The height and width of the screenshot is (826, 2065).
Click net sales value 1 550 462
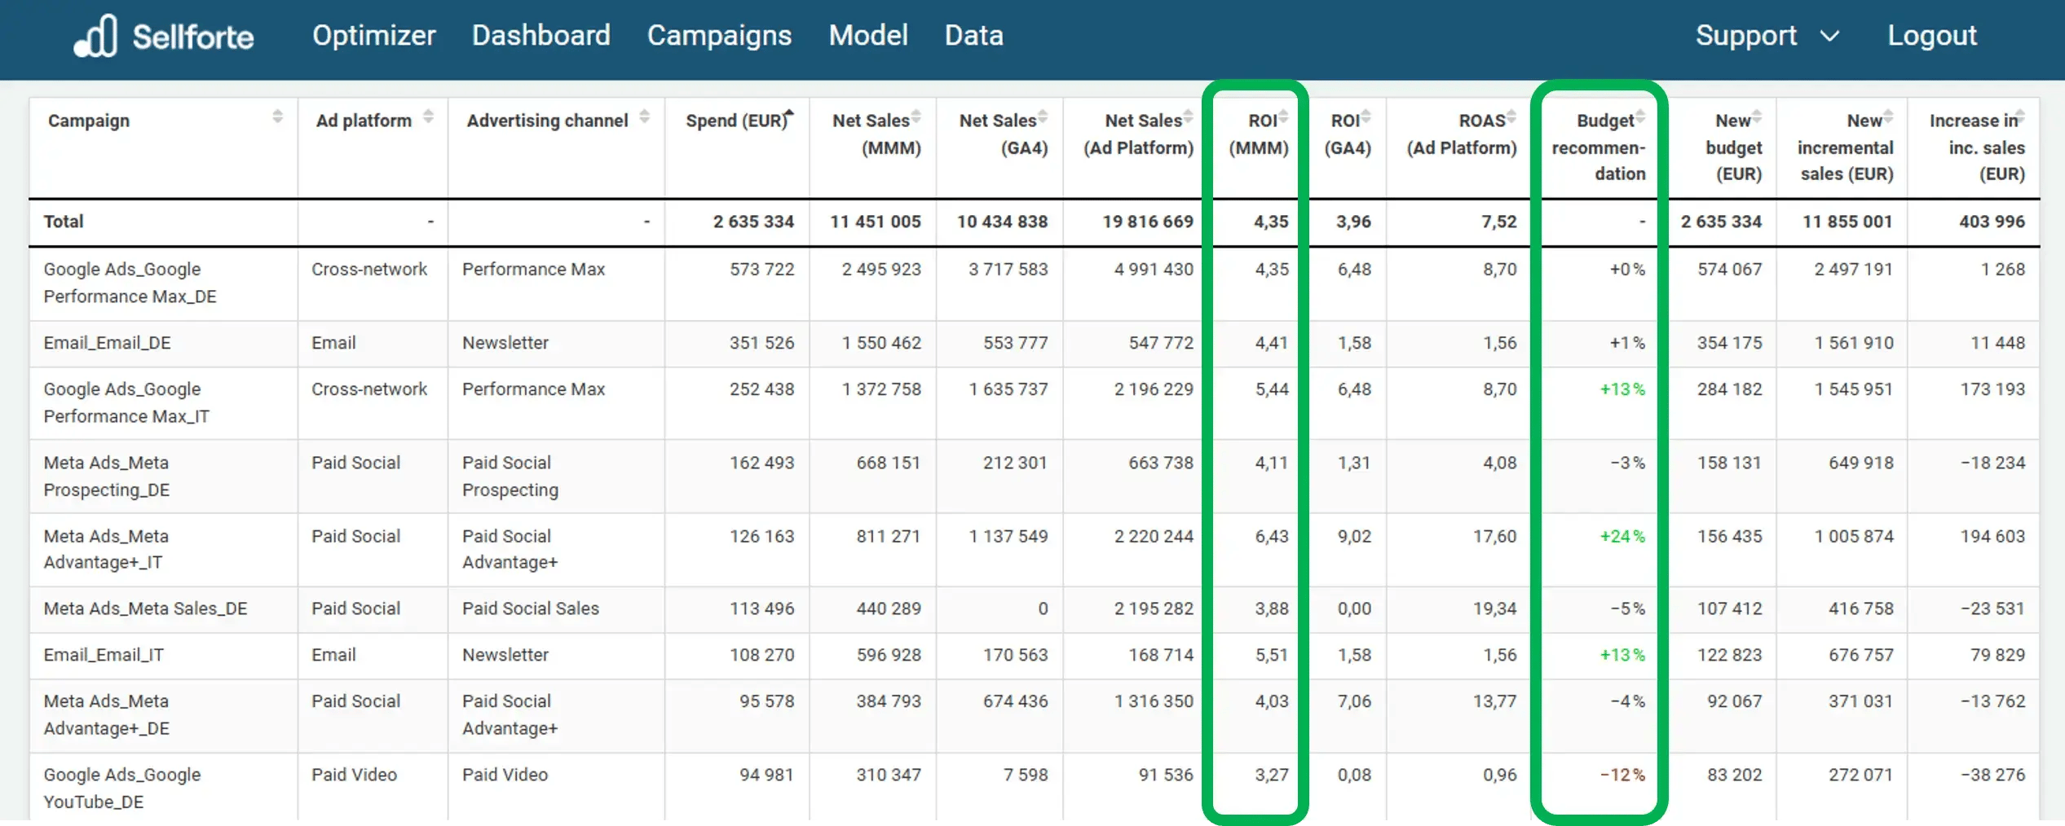(881, 343)
